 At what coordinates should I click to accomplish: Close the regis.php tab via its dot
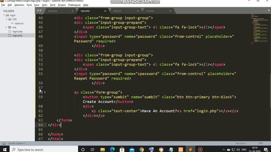tap(105, 11)
